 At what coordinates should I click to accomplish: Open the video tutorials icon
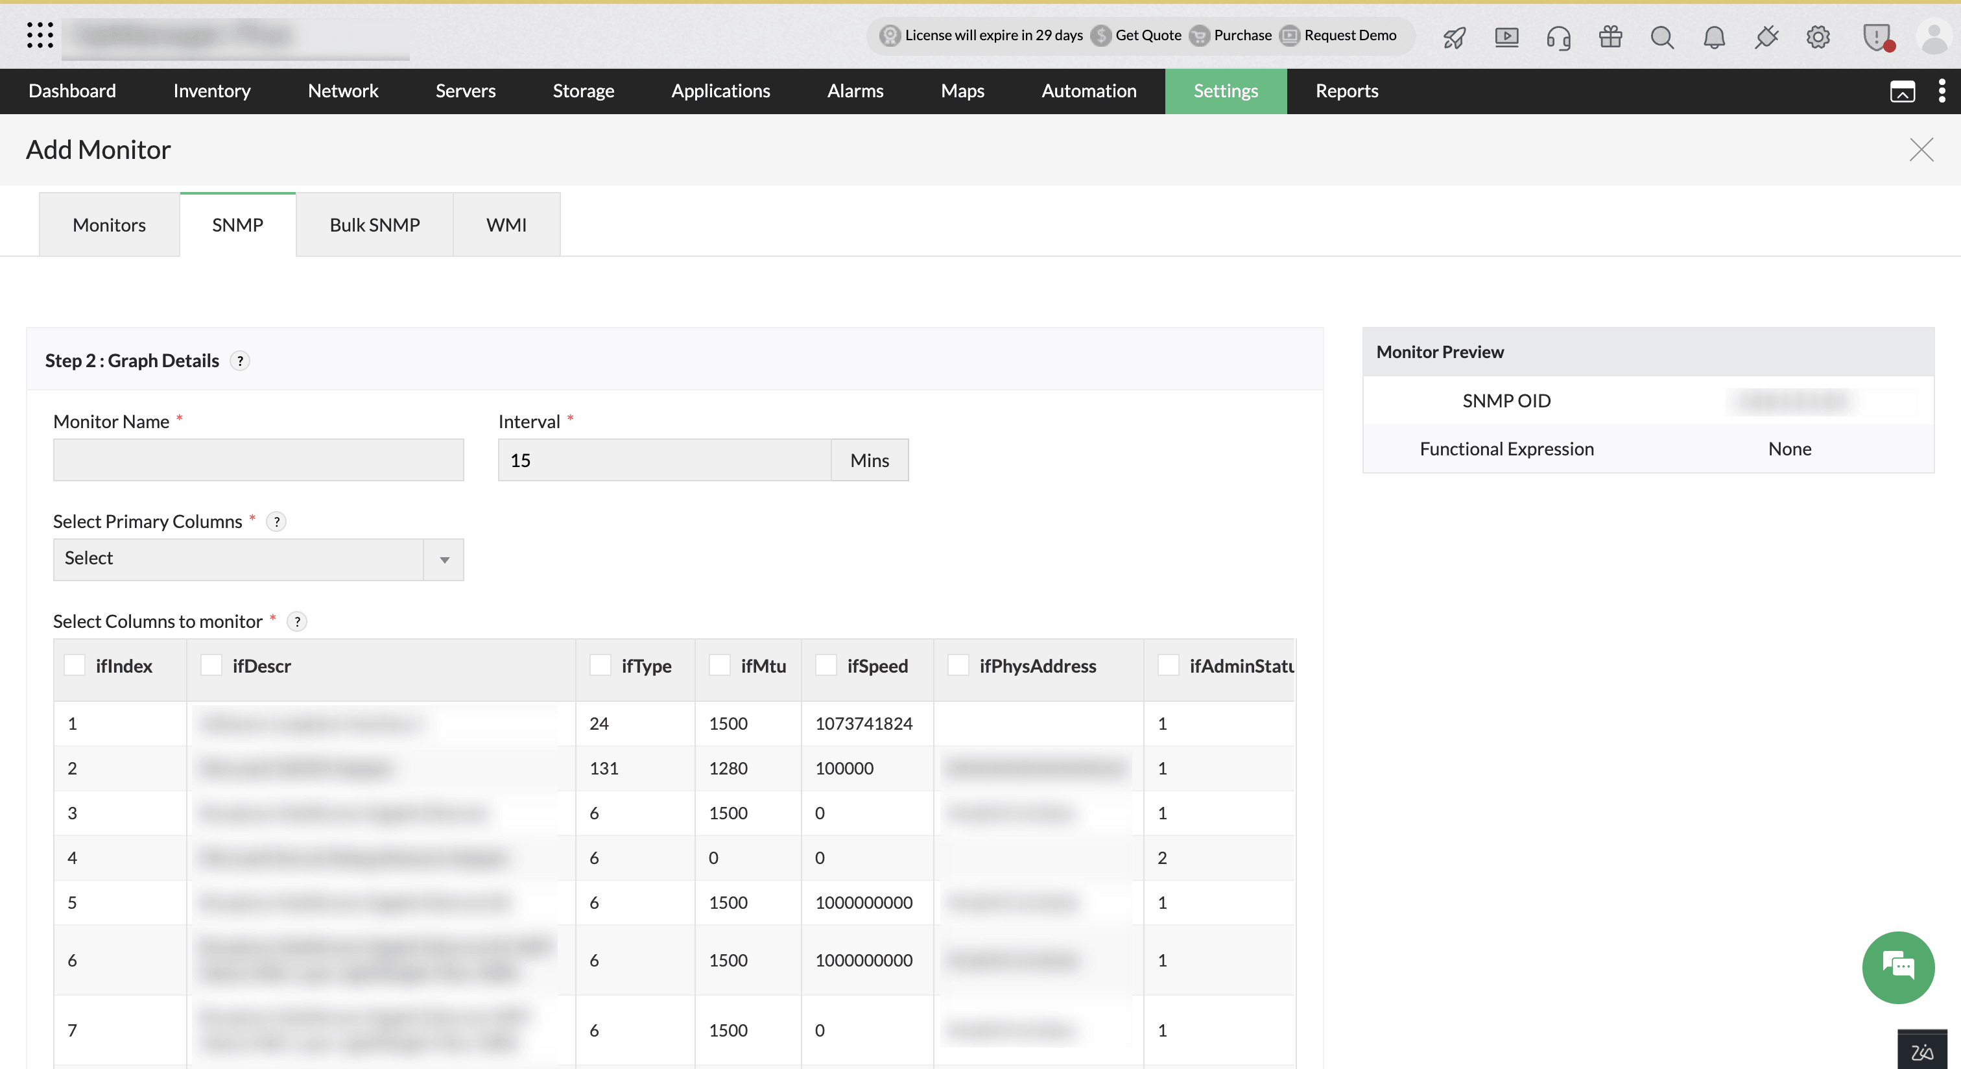point(1506,36)
